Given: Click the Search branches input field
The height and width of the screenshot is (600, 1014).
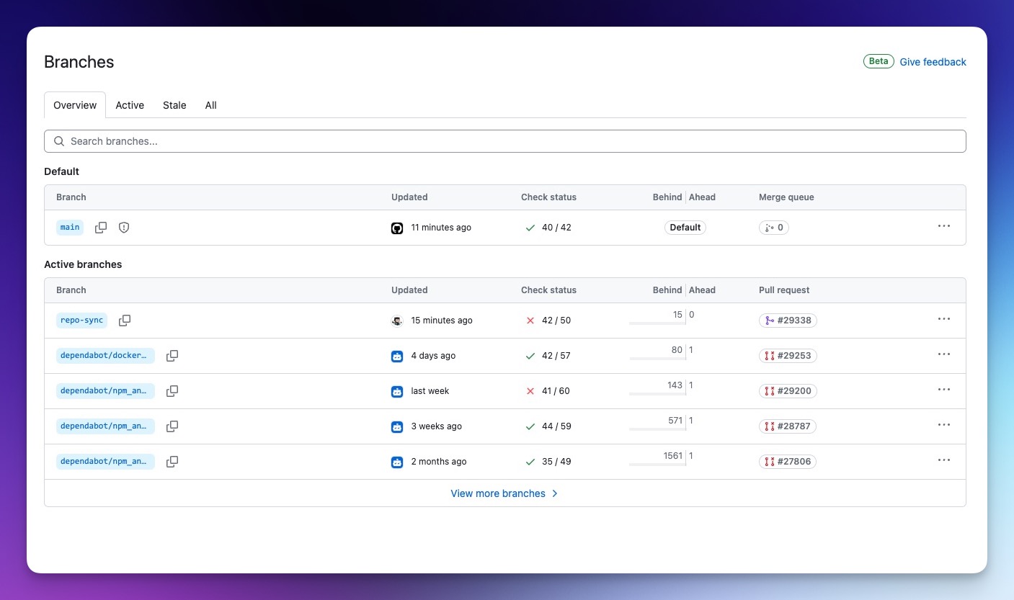Looking at the screenshot, I should (505, 141).
